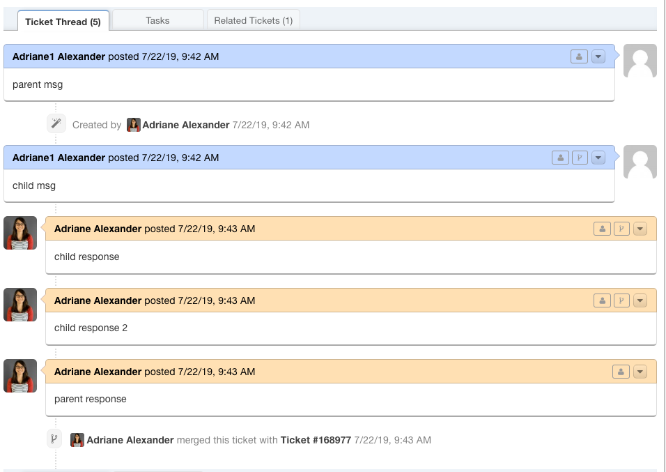Switch to the Tasks tab

click(157, 20)
